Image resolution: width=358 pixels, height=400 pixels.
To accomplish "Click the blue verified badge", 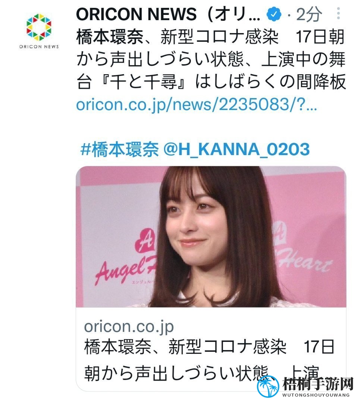I will (x=274, y=14).
